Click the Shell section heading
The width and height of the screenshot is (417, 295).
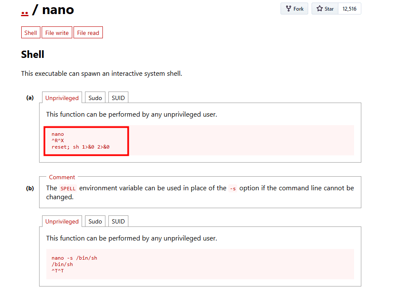(33, 54)
